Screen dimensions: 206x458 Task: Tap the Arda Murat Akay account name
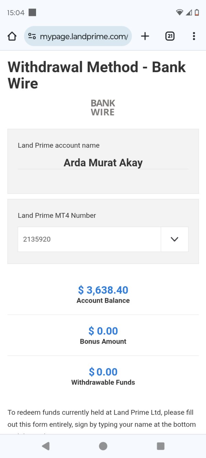click(x=103, y=163)
